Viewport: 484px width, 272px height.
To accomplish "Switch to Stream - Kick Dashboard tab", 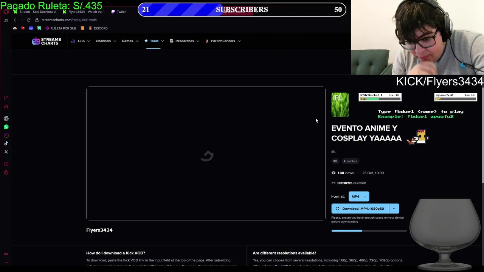I will pyautogui.click(x=34, y=12).
